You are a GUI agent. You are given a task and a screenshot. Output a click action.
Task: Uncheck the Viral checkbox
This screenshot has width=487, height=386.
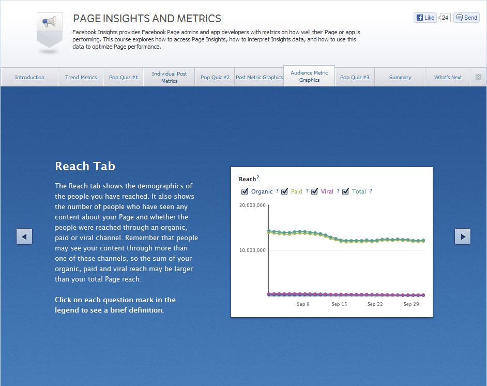[x=315, y=191]
